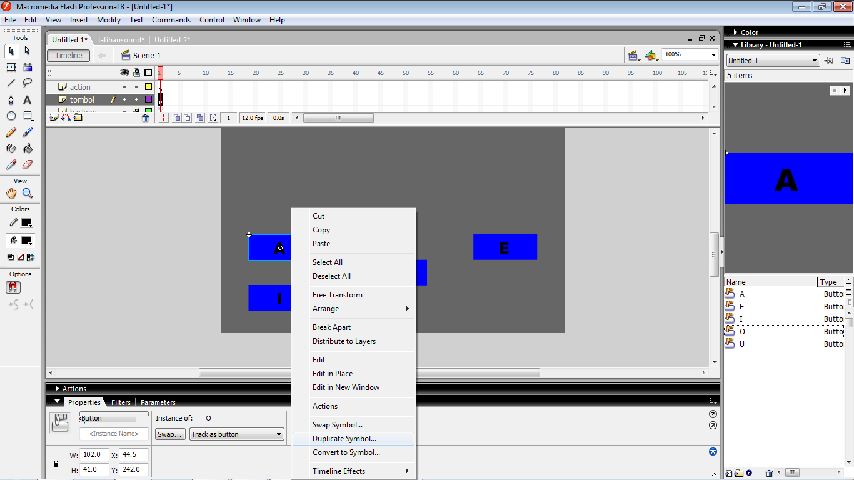Open the Modify menu

(109, 20)
